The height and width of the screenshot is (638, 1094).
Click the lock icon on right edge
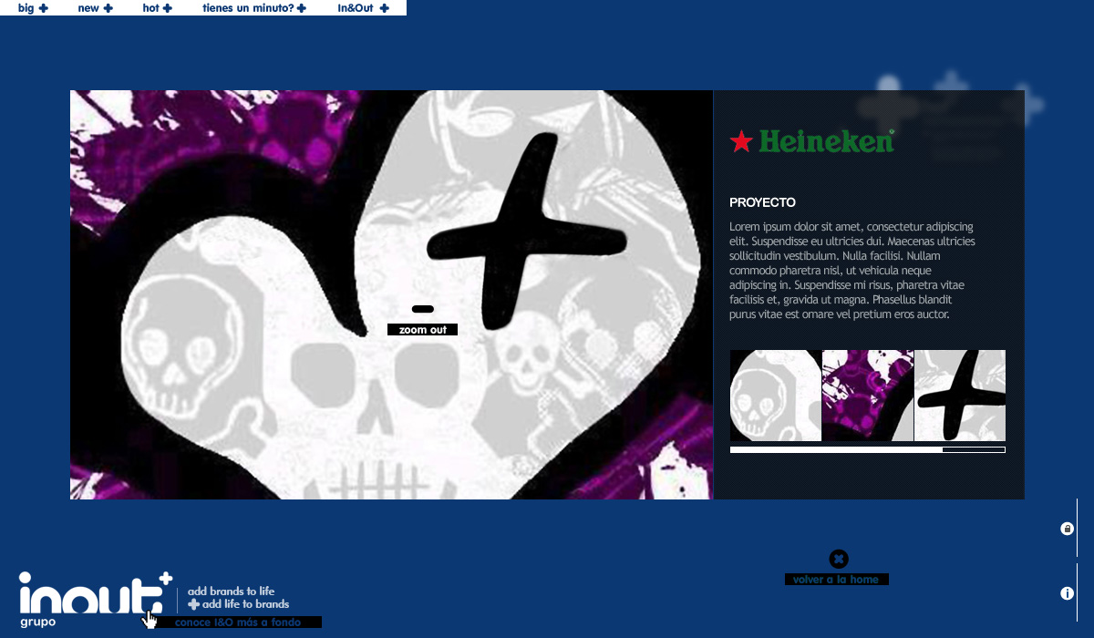tap(1067, 529)
